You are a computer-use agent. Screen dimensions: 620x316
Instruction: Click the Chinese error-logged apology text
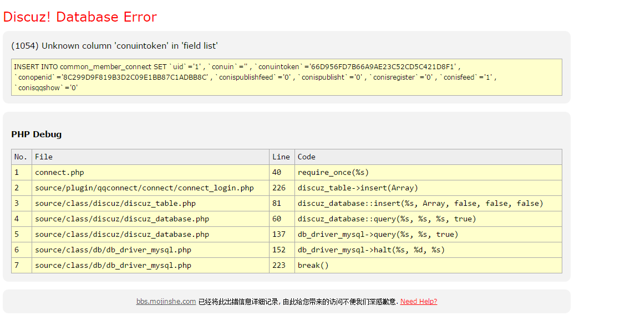tap(298, 302)
